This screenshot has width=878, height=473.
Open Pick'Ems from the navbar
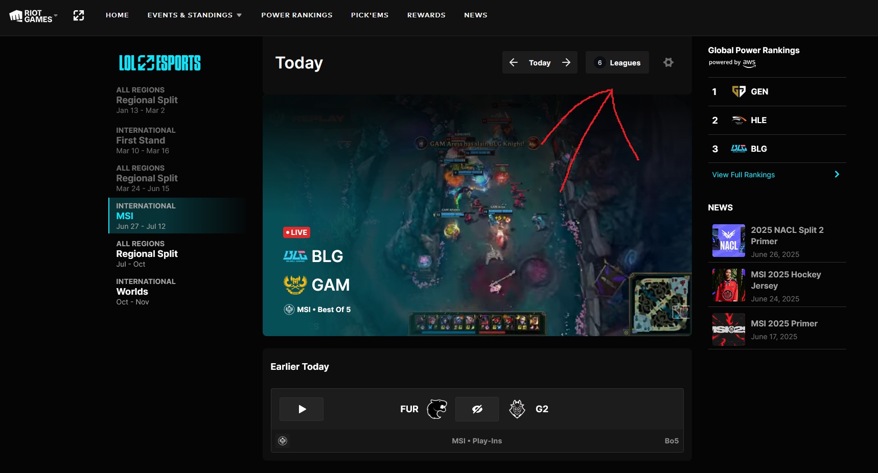pyautogui.click(x=369, y=15)
